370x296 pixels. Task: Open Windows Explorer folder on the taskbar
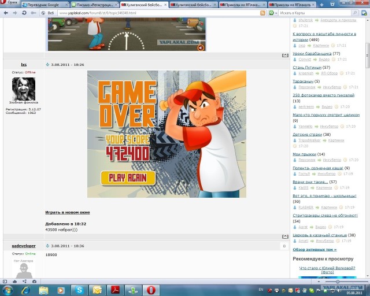point(43,290)
